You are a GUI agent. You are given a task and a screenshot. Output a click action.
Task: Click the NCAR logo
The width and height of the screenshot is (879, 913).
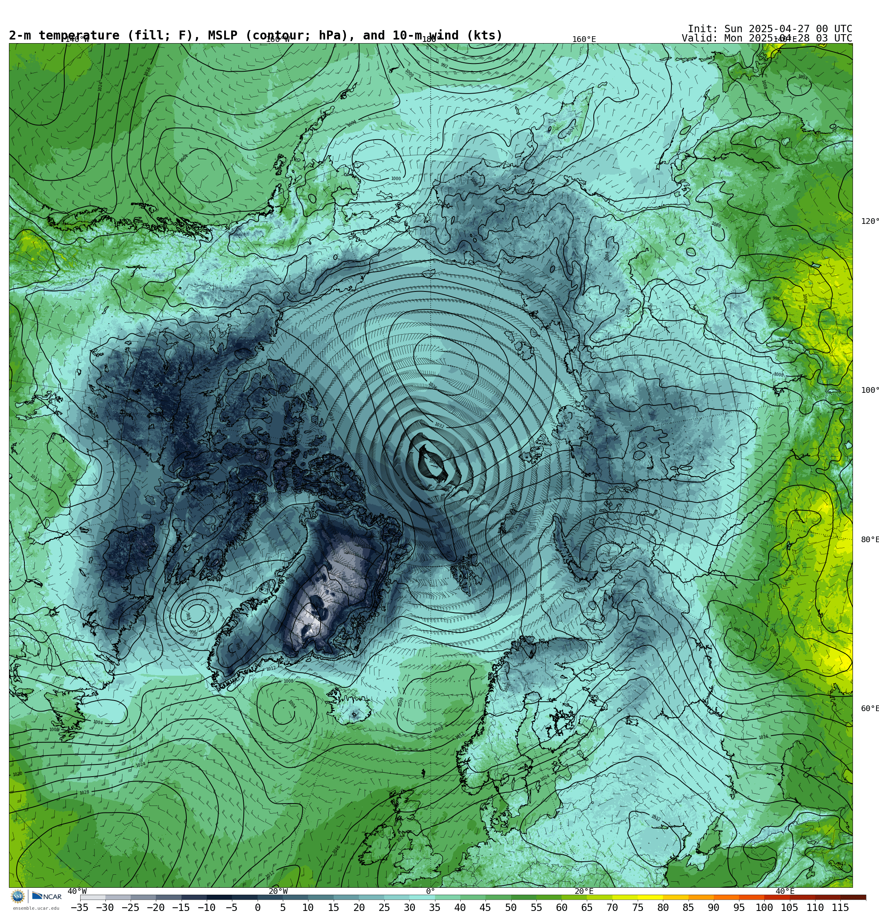pyautogui.click(x=46, y=896)
